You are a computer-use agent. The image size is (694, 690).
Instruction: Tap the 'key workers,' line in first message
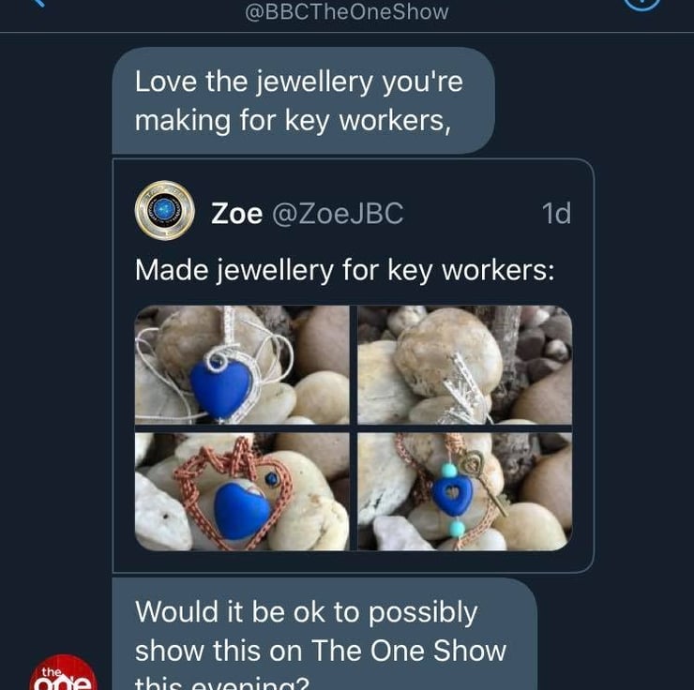368,121
